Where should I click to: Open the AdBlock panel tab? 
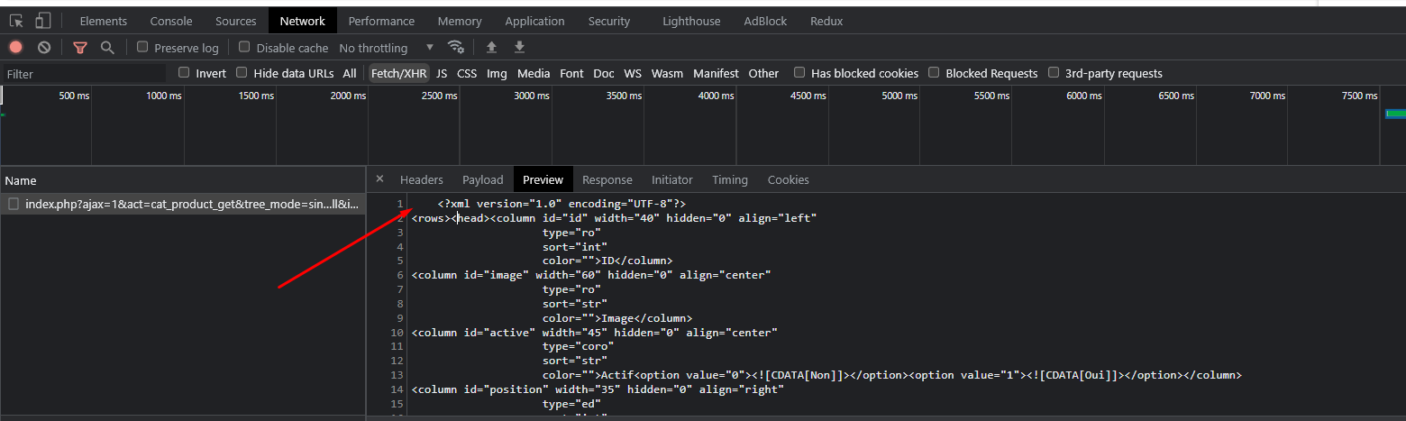pyautogui.click(x=766, y=21)
